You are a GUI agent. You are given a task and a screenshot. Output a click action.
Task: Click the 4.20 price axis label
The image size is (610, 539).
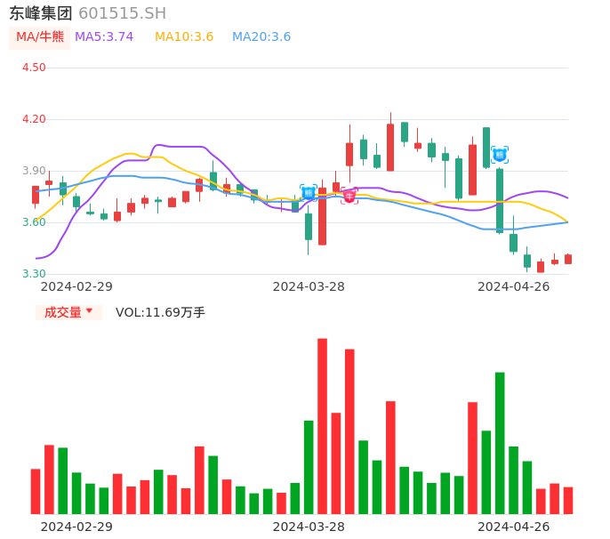click(35, 119)
